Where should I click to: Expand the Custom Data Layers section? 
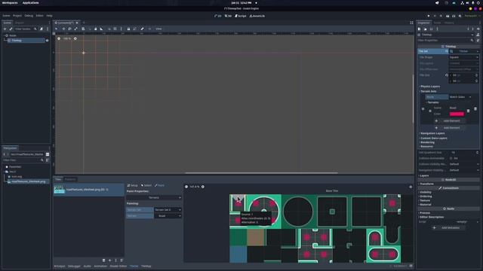(433, 139)
